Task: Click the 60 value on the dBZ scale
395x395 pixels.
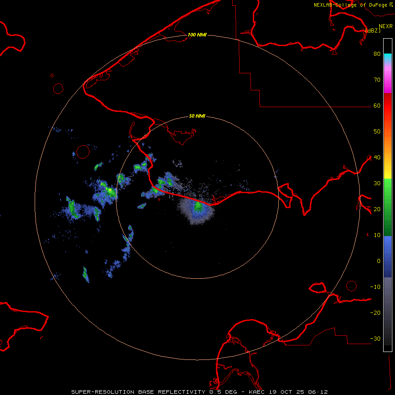Action: pyautogui.click(x=377, y=105)
